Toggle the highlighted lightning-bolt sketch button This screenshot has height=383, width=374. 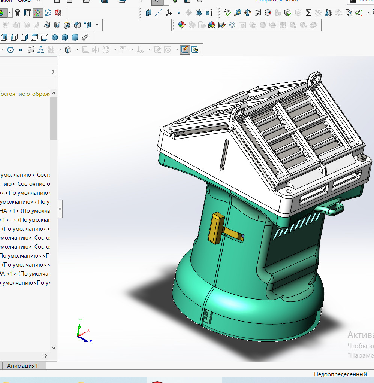tap(185, 50)
